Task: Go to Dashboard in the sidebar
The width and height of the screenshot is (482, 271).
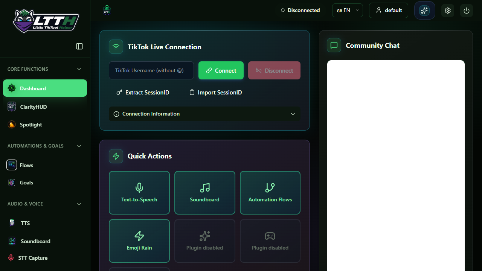Action: point(45,88)
